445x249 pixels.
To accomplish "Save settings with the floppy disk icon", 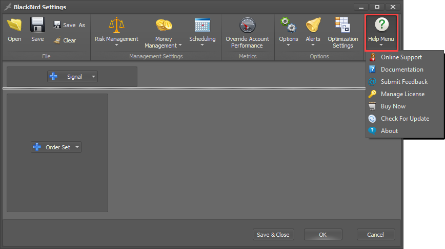I will coord(37,25).
